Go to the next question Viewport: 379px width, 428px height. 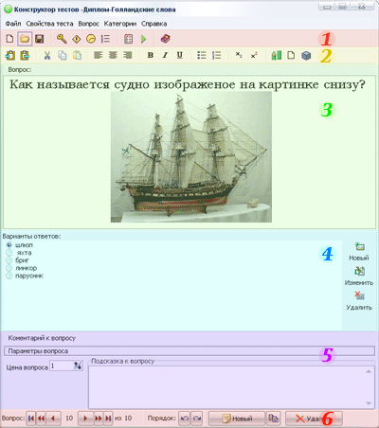(x=85, y=419)
